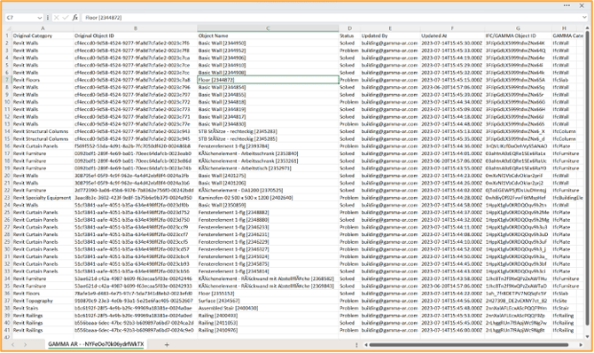Click the 'Revit Floors' cell in row 7
The width and height of the screenshot is (594, 353).
[x=43, y=80]
